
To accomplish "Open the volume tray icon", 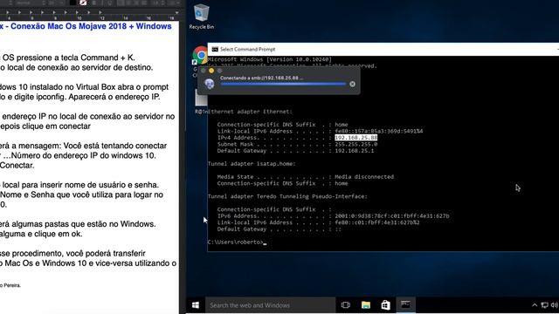I will click(554, 305).
